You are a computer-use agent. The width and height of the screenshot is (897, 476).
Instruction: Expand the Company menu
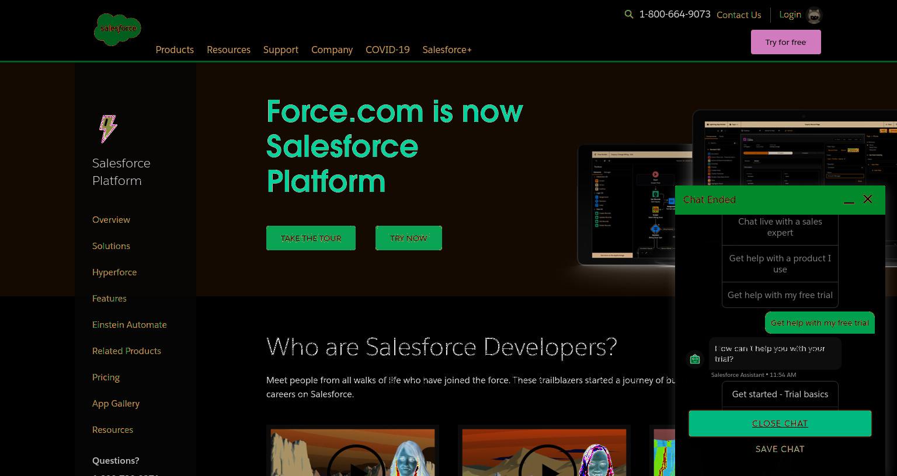(332, 50)
